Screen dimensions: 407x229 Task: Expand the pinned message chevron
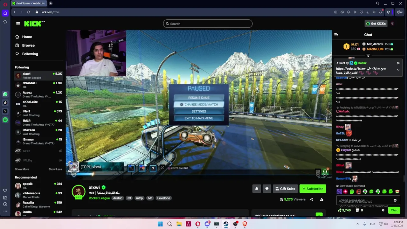coord(398,70)
